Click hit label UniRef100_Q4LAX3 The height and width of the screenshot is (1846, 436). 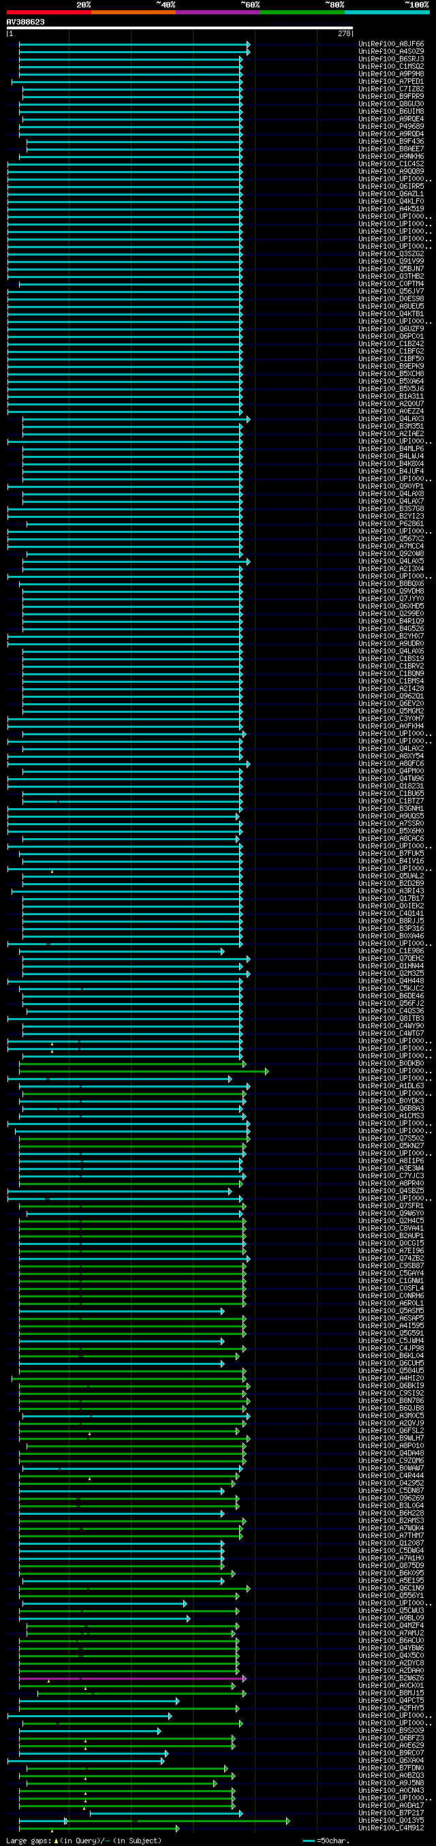point(391,418)
